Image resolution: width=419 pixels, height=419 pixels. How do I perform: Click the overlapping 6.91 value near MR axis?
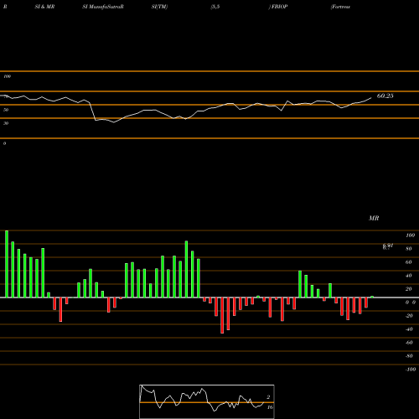click(x=388, y=246)
